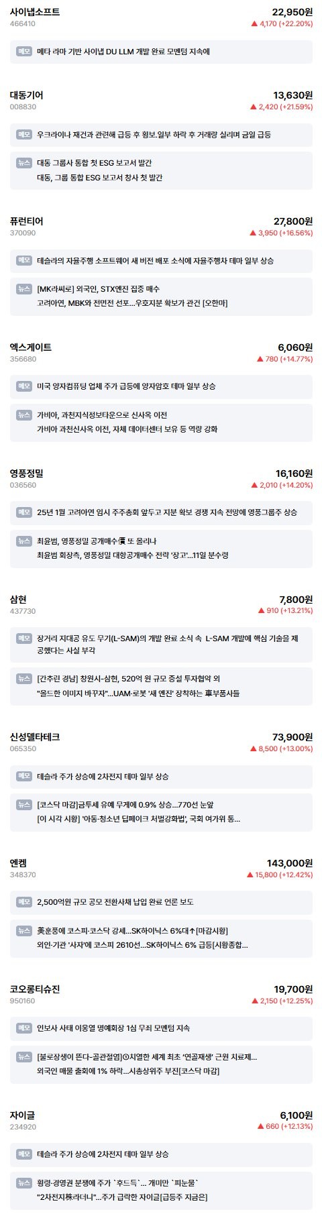Open news '2차전지株라더니…주가 급락한 자이글'

coord(122,1197)
